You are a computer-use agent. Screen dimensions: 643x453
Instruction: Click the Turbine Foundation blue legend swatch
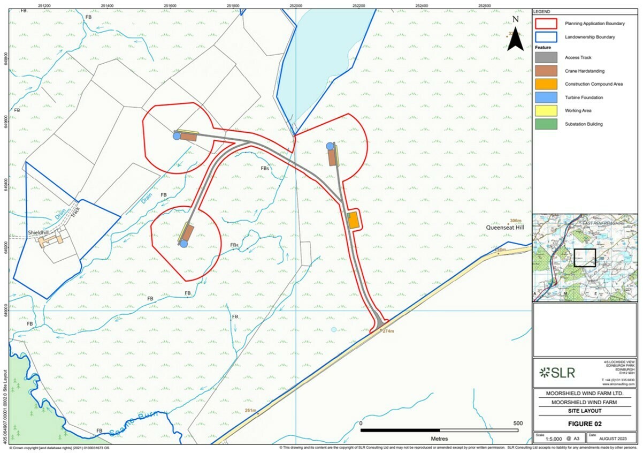546,97
